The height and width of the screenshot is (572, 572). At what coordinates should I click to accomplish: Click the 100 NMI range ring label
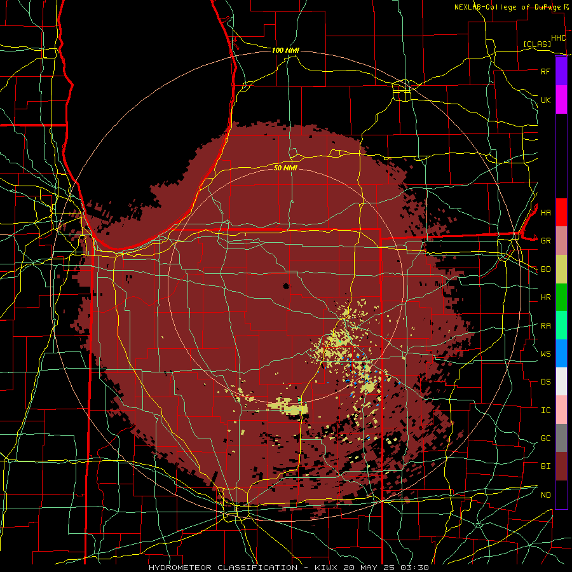tap(285, 50)
